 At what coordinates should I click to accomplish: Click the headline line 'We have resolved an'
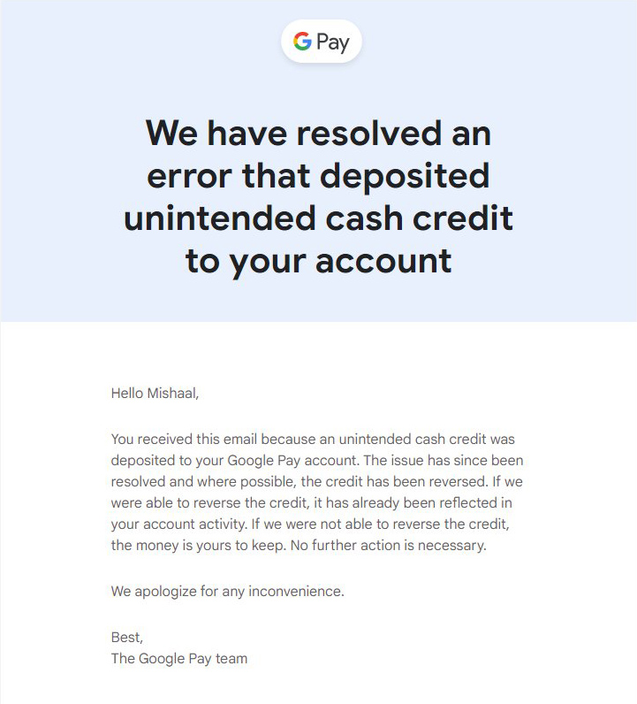tap(318, 134)
